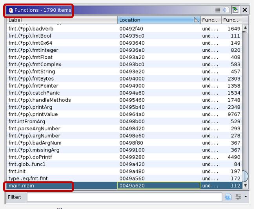Screen dimensions: 255x209
Task: Open the filter options settings icon
Action: point(238,197)
